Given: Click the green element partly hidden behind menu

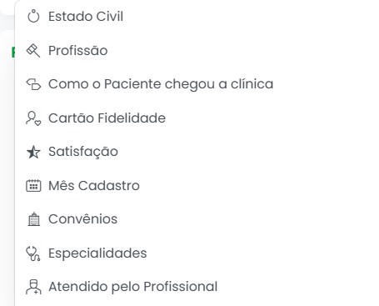Looking at the screenshot, I should pos(12,52).
